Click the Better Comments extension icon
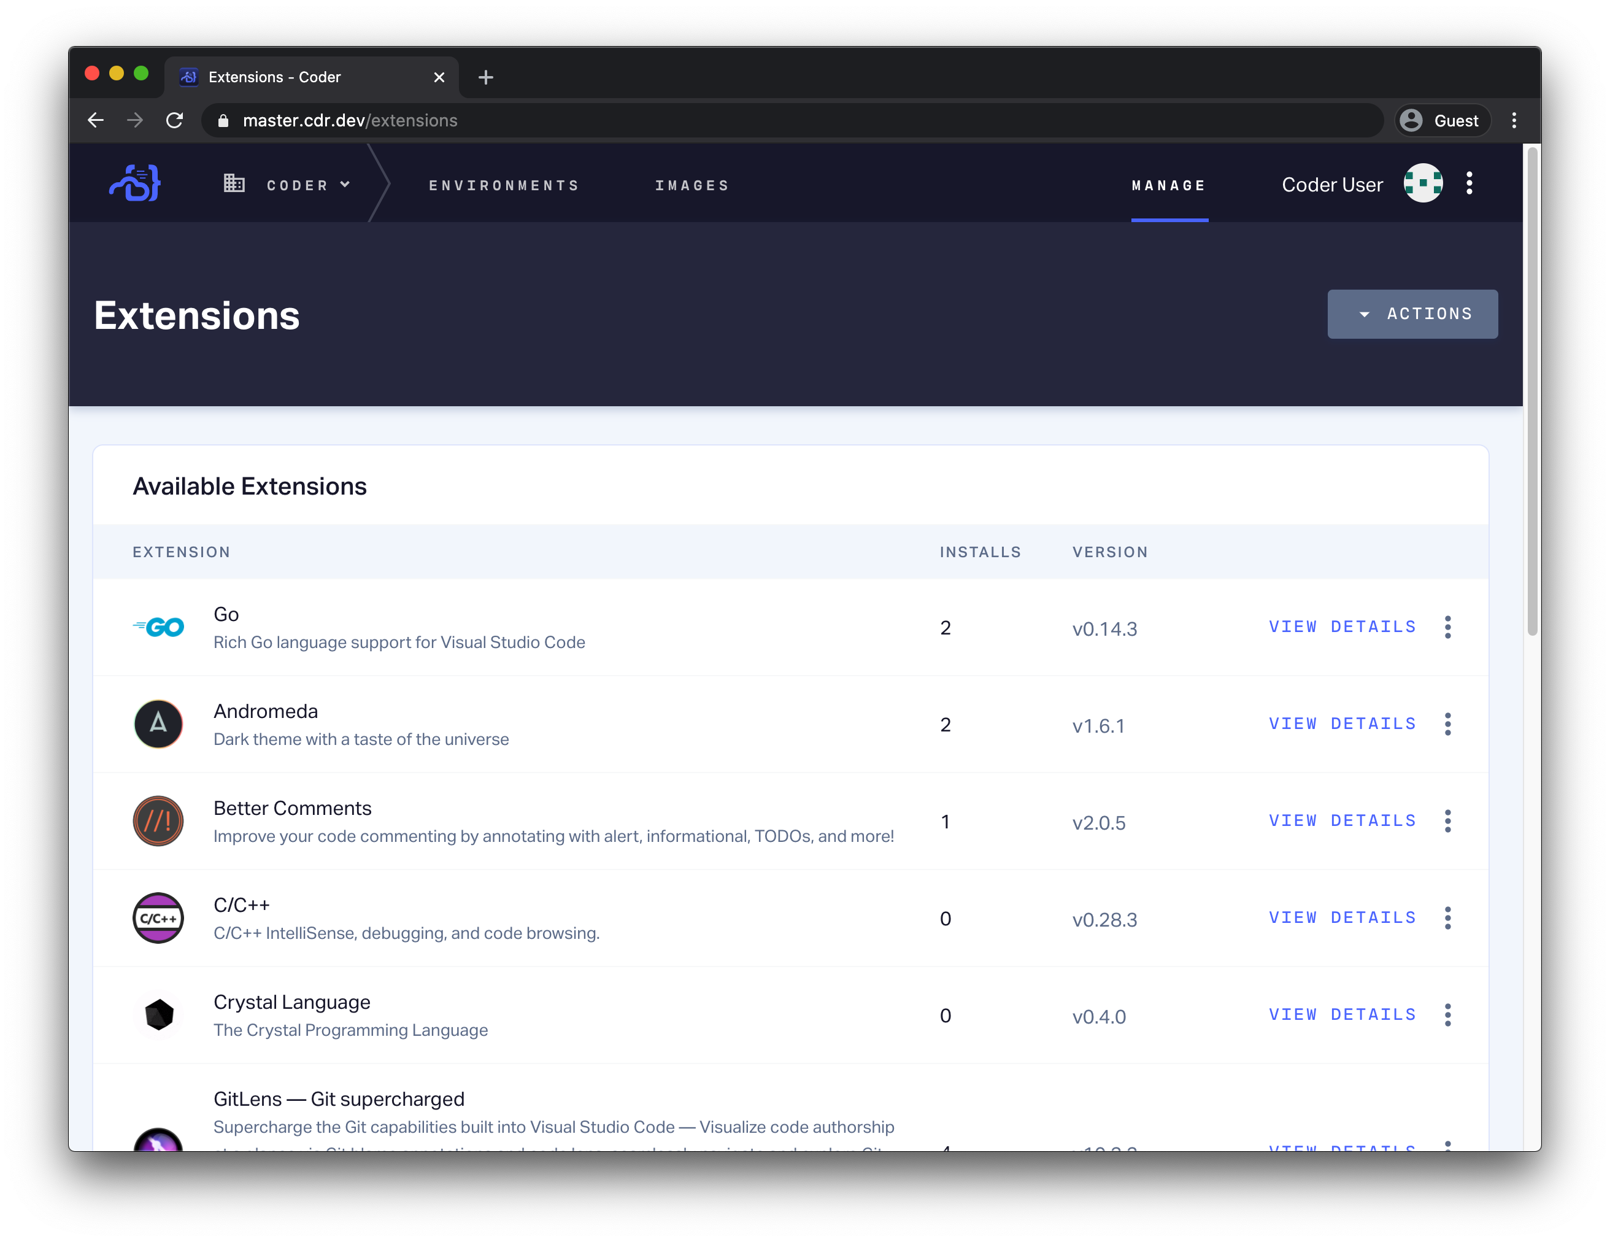Screen dimensions: 1610x1242 point(158,821)
